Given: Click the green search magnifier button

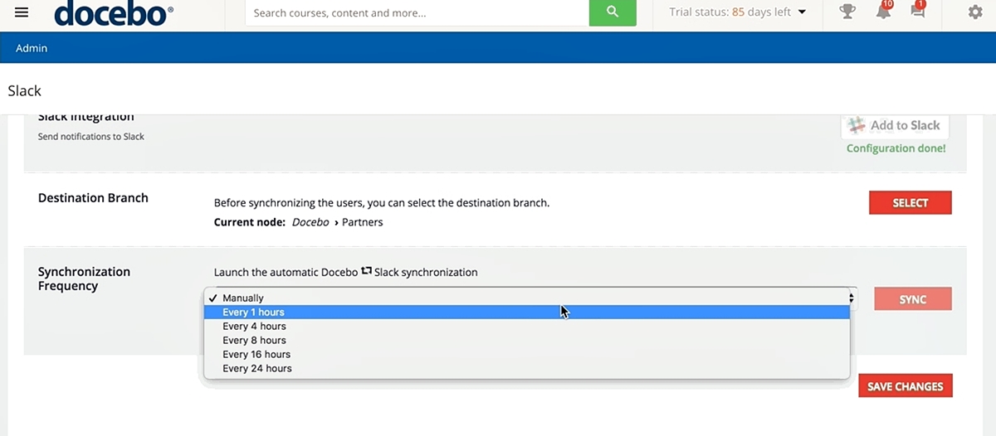Looking at the screenshot, I should [613, 12].
